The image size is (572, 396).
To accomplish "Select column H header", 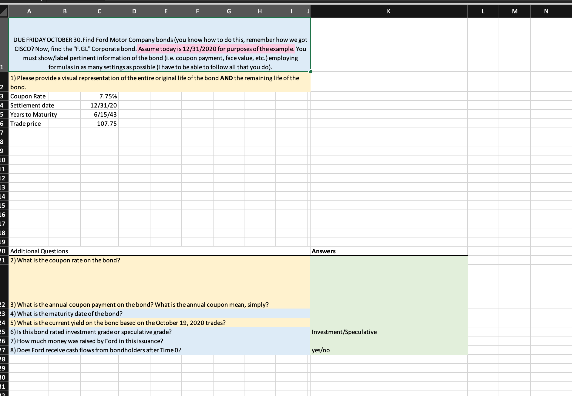I will 260,11.
